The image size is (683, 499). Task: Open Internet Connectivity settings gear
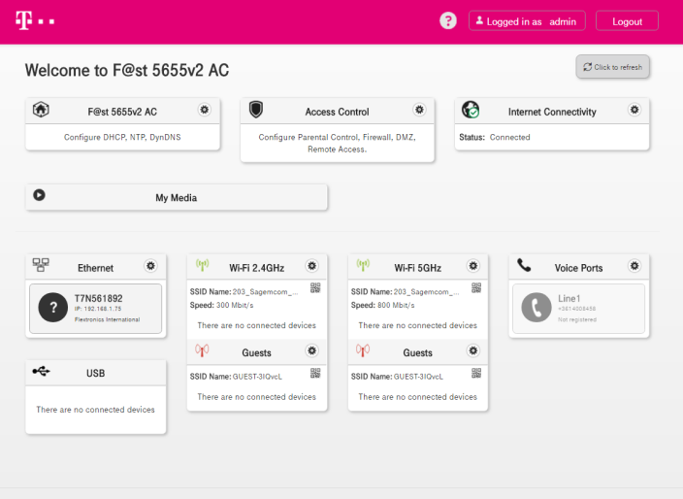tap(634, 111)
